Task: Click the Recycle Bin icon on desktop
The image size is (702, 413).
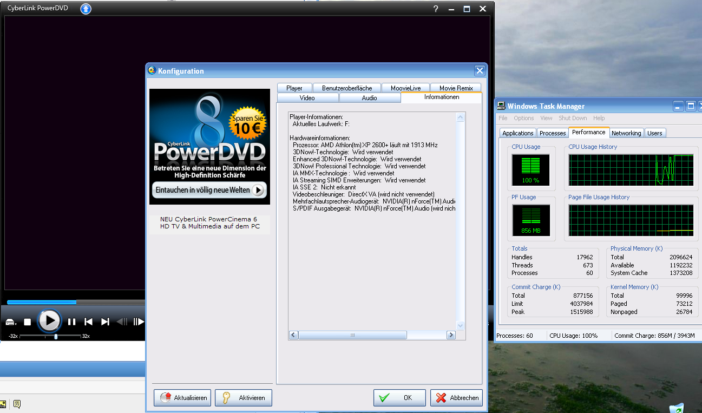Action: [677, 408]
